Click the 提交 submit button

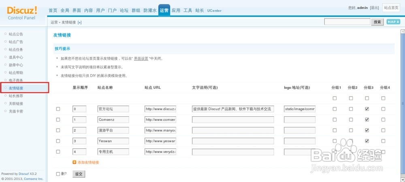click(x=79, y=174)
